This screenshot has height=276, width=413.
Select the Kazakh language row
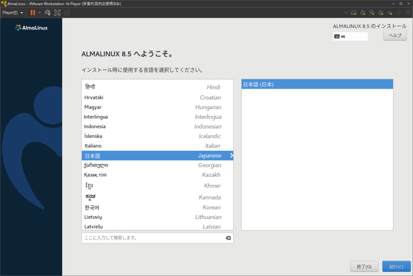pos(158,175)
